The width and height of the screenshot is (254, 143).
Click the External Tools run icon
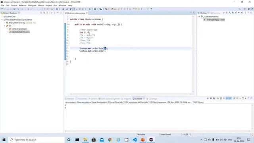(106, 9)
